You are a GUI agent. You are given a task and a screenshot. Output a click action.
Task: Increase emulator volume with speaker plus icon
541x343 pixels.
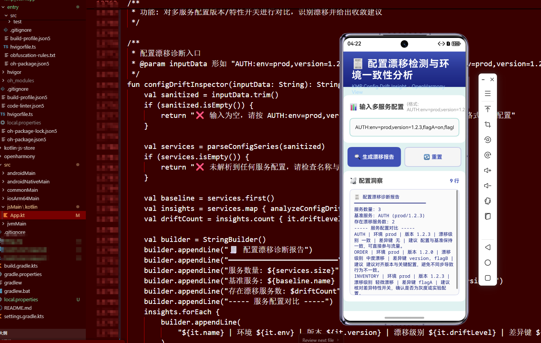pos(488,170)
